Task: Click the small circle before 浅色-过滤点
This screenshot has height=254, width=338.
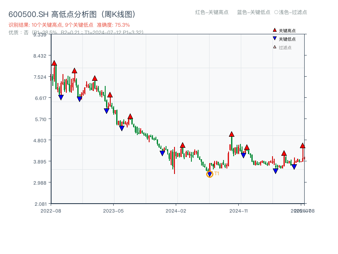Action: point(276,12)
